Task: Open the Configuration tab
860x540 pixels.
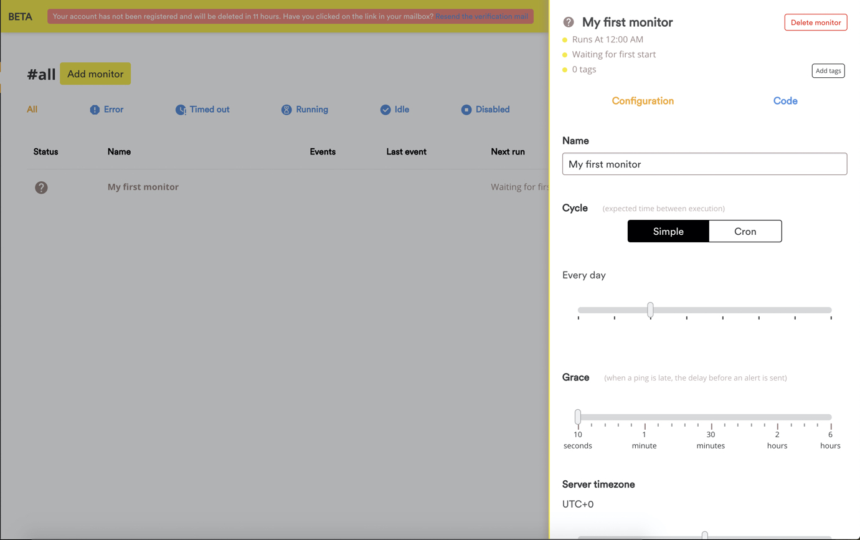Action: pyautogui.click(x=643, y=101)
